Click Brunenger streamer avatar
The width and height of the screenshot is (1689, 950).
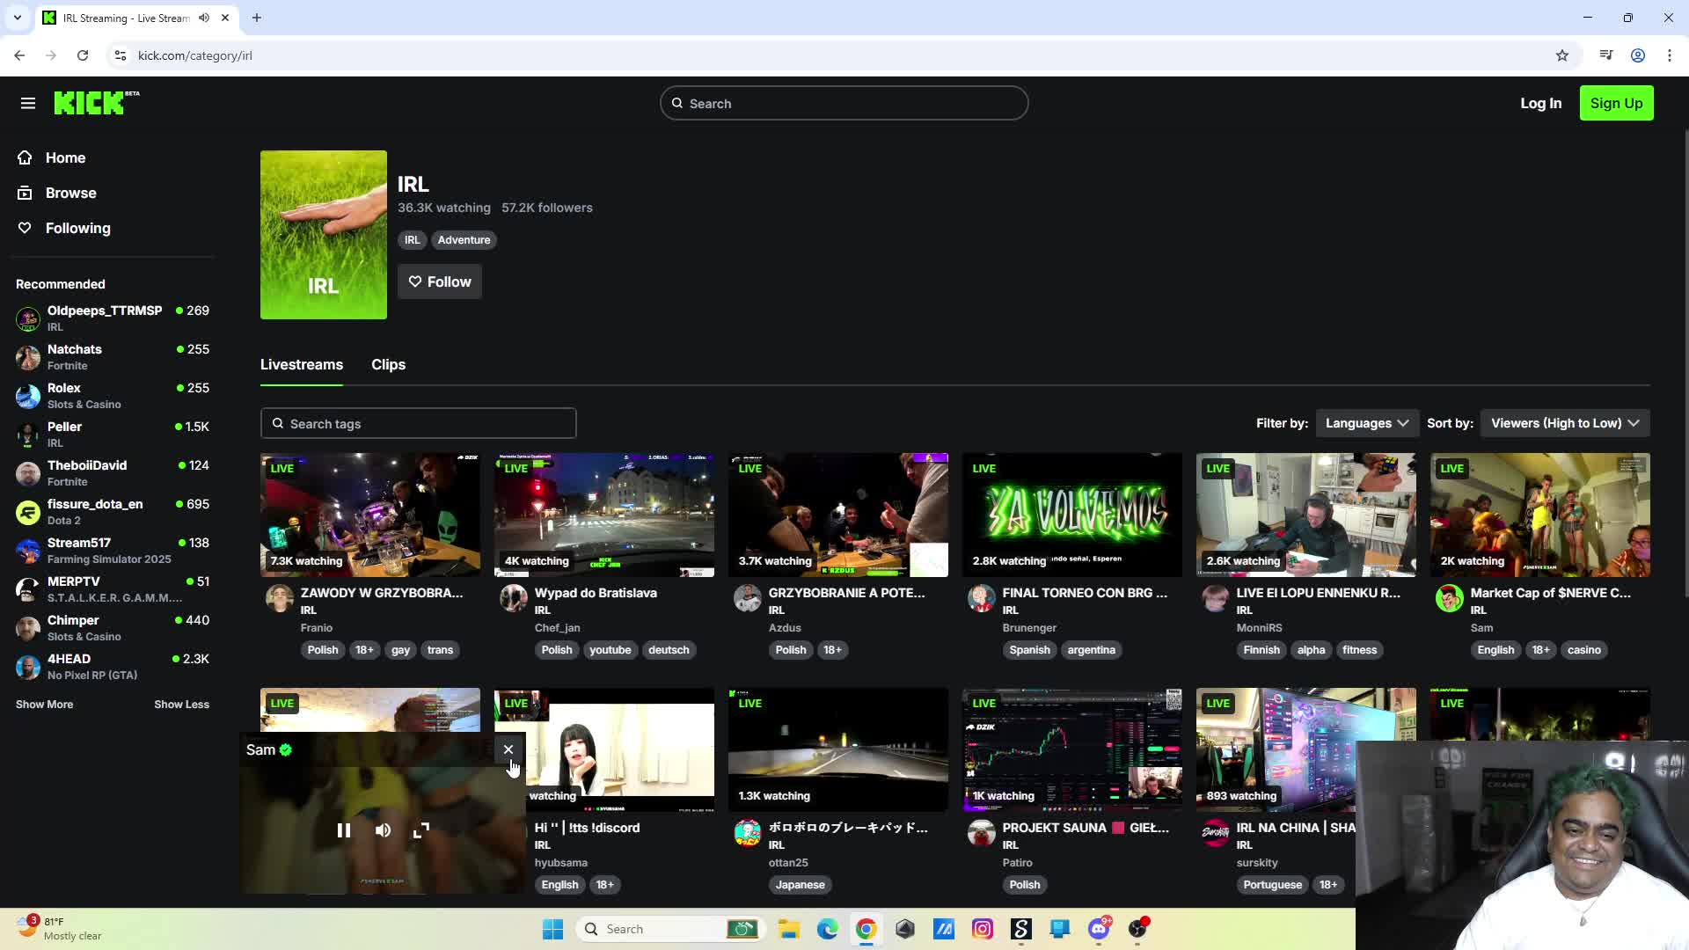982,599
